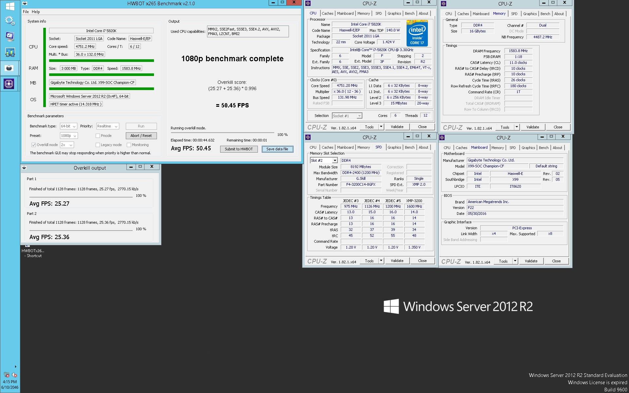Image resolution: width=629 pixels, height=393 pixels.
Task: Open the gears icon in the taskbar
Action: (10, 21)
